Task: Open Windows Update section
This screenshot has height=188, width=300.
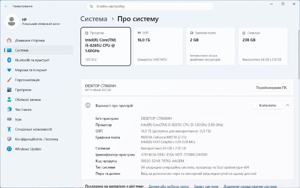Action: pos(39,149)
